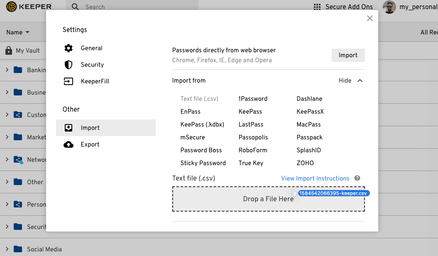Choose Dashlane as import source
Screen dimensions: 438x256
309,99
